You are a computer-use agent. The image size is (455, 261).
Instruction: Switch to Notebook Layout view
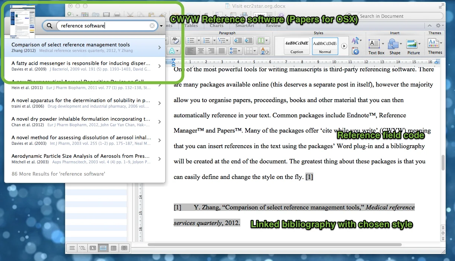pos(114,248)
